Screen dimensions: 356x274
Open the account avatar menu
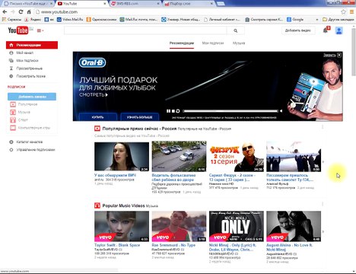point(339,30)
